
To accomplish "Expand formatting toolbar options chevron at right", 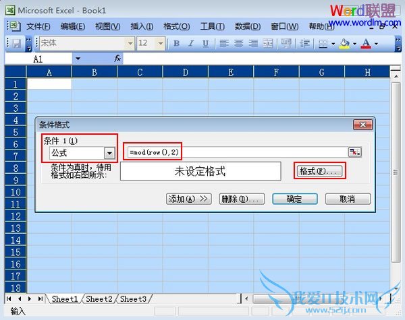I will click(x=398, y=44).
